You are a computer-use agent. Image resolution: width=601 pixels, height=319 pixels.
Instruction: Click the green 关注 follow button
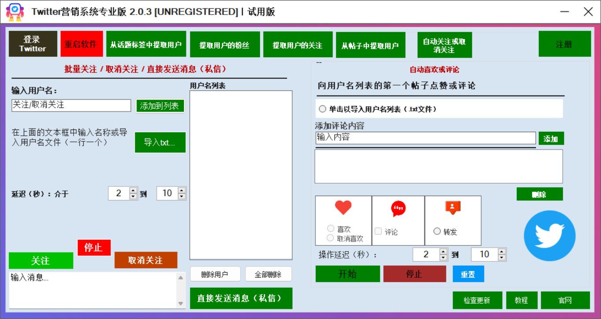point(41,260)
